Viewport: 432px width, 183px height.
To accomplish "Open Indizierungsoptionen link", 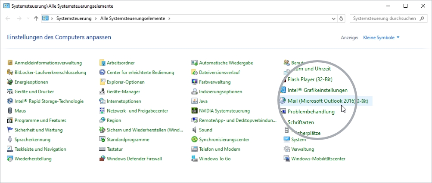I will (221, 92).
